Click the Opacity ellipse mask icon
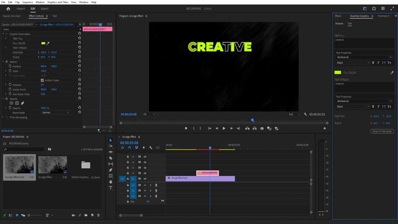 [11, 103]
